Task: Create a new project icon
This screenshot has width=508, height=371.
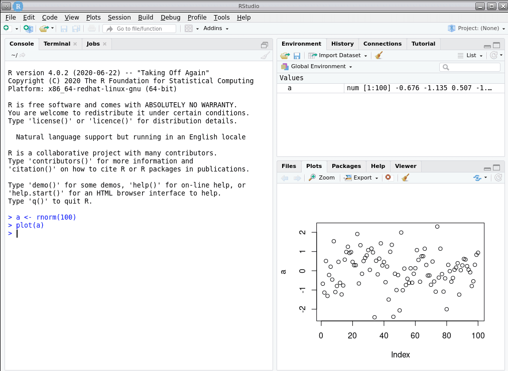Action: (x=29, y=29)
